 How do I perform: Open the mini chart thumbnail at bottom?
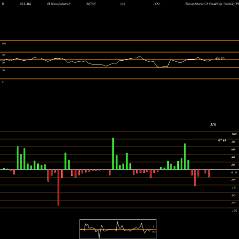118,229
